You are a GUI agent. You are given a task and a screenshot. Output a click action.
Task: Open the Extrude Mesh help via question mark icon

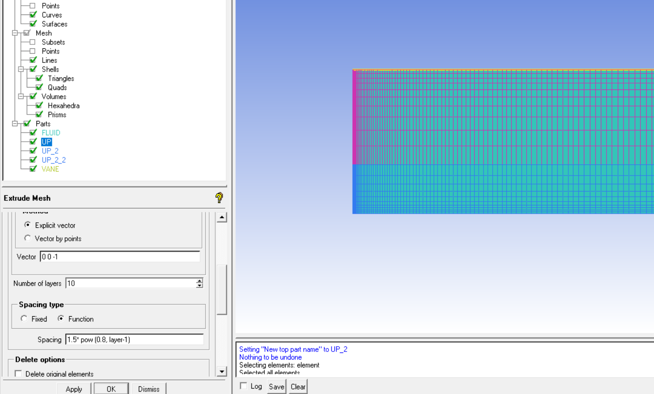tap(219, 198)
